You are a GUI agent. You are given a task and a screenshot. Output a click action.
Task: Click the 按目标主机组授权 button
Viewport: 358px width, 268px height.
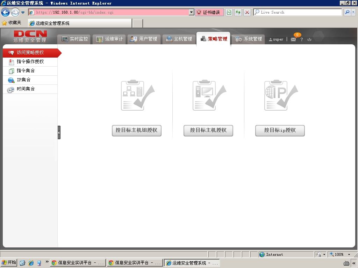tap(137, 131)
